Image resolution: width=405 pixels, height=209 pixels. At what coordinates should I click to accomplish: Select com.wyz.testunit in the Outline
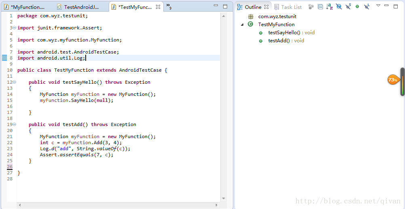277,17
